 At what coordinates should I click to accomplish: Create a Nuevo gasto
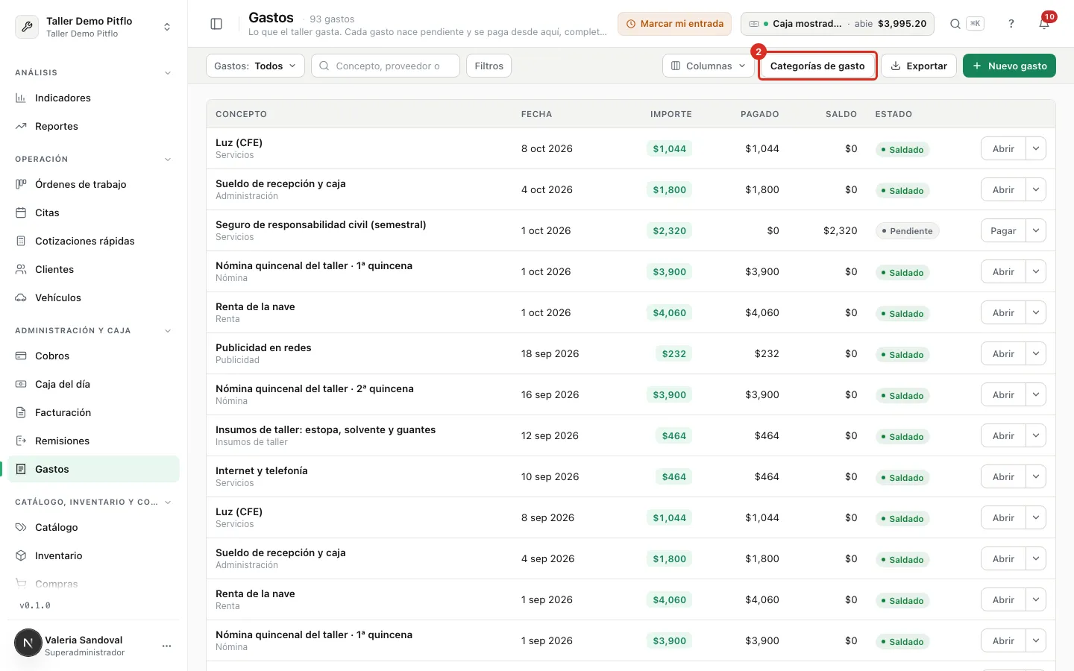click(1009, 66)
